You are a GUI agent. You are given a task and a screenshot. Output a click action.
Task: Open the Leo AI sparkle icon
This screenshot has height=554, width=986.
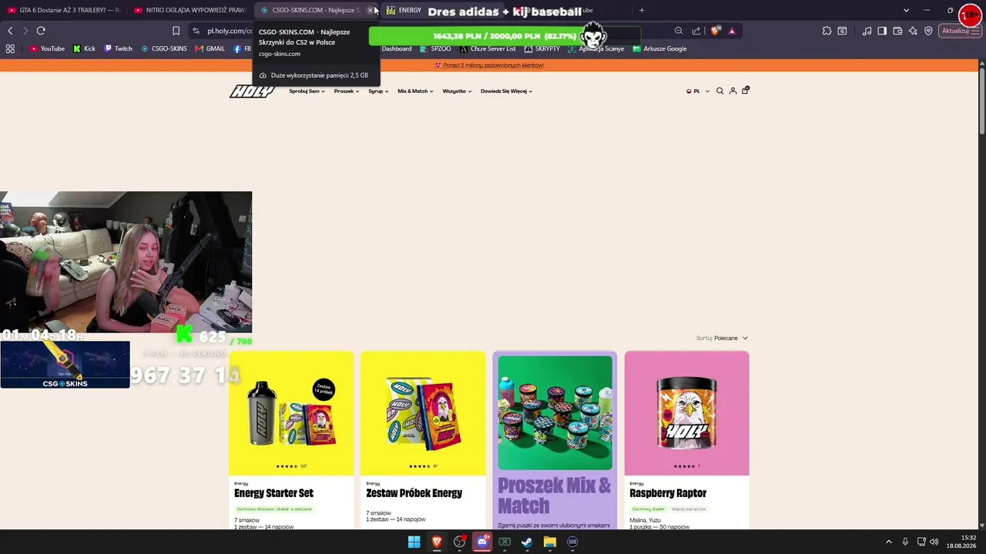coord(913,31)
